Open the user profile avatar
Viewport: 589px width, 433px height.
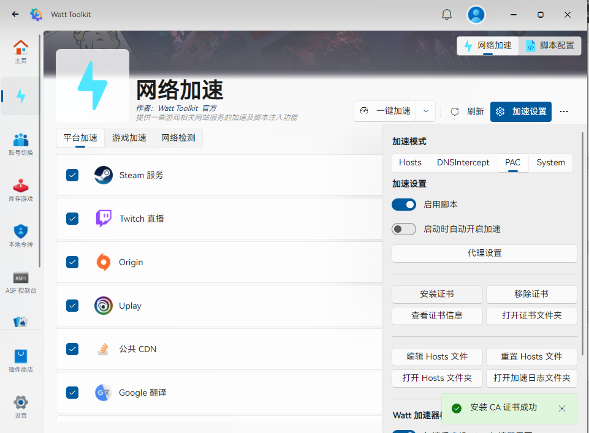pyautogui.click(x=476, y=15)
